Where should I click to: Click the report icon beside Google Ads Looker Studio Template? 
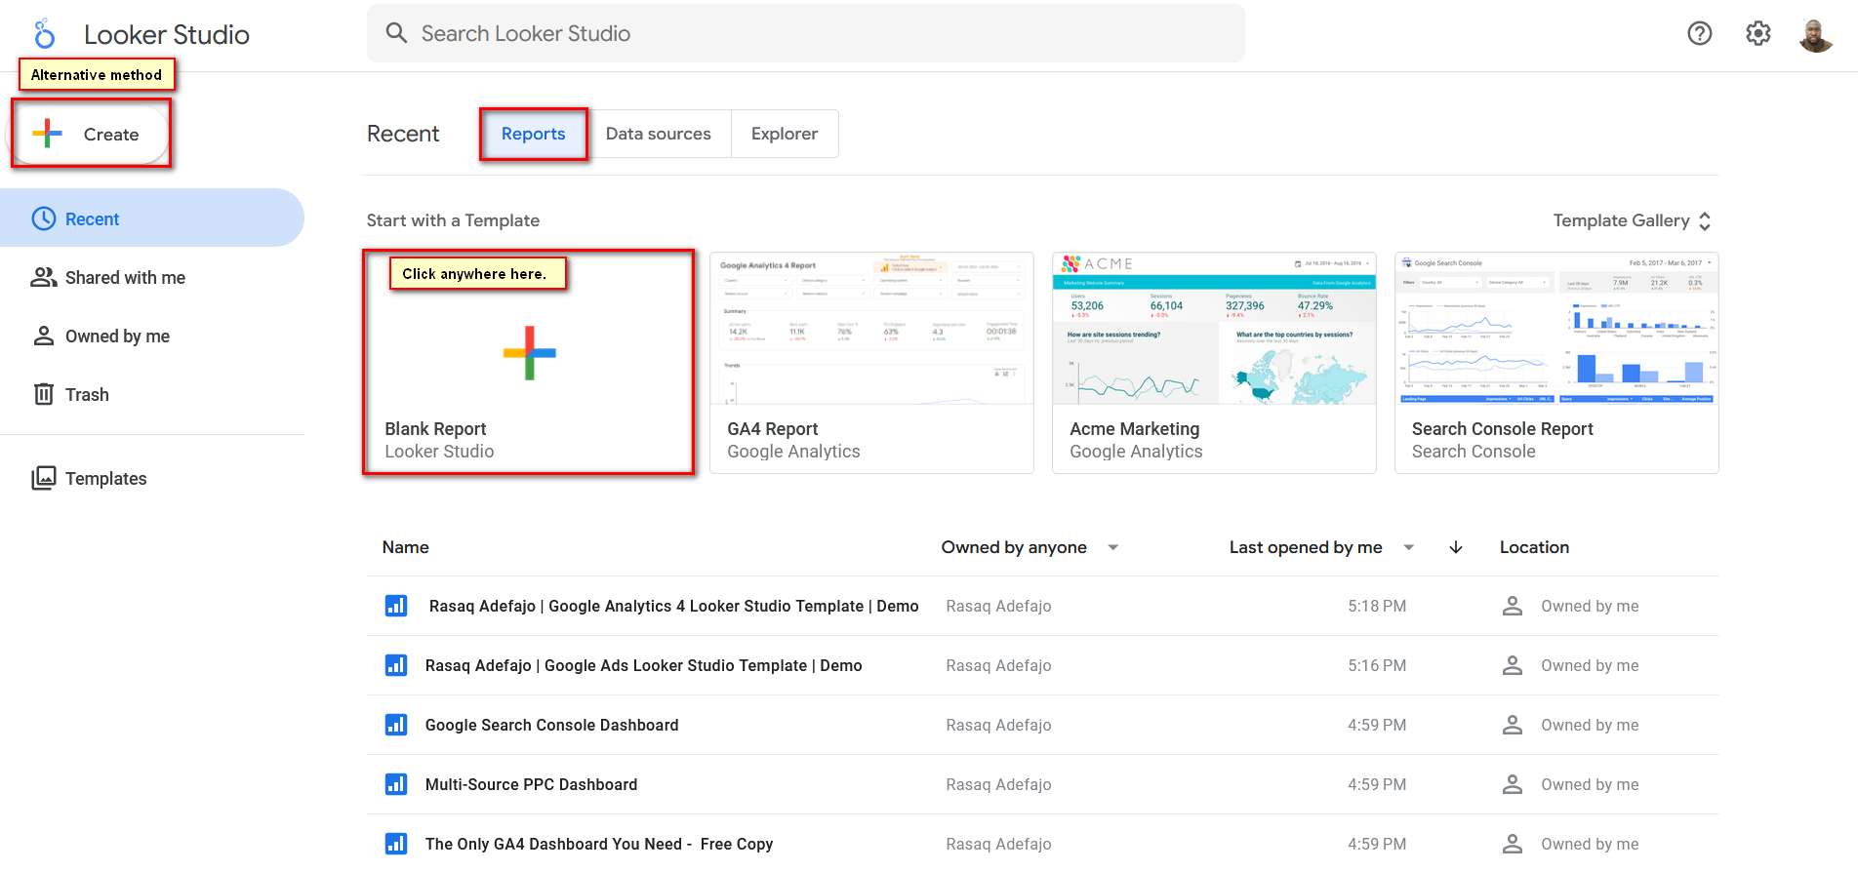point(396,665)
